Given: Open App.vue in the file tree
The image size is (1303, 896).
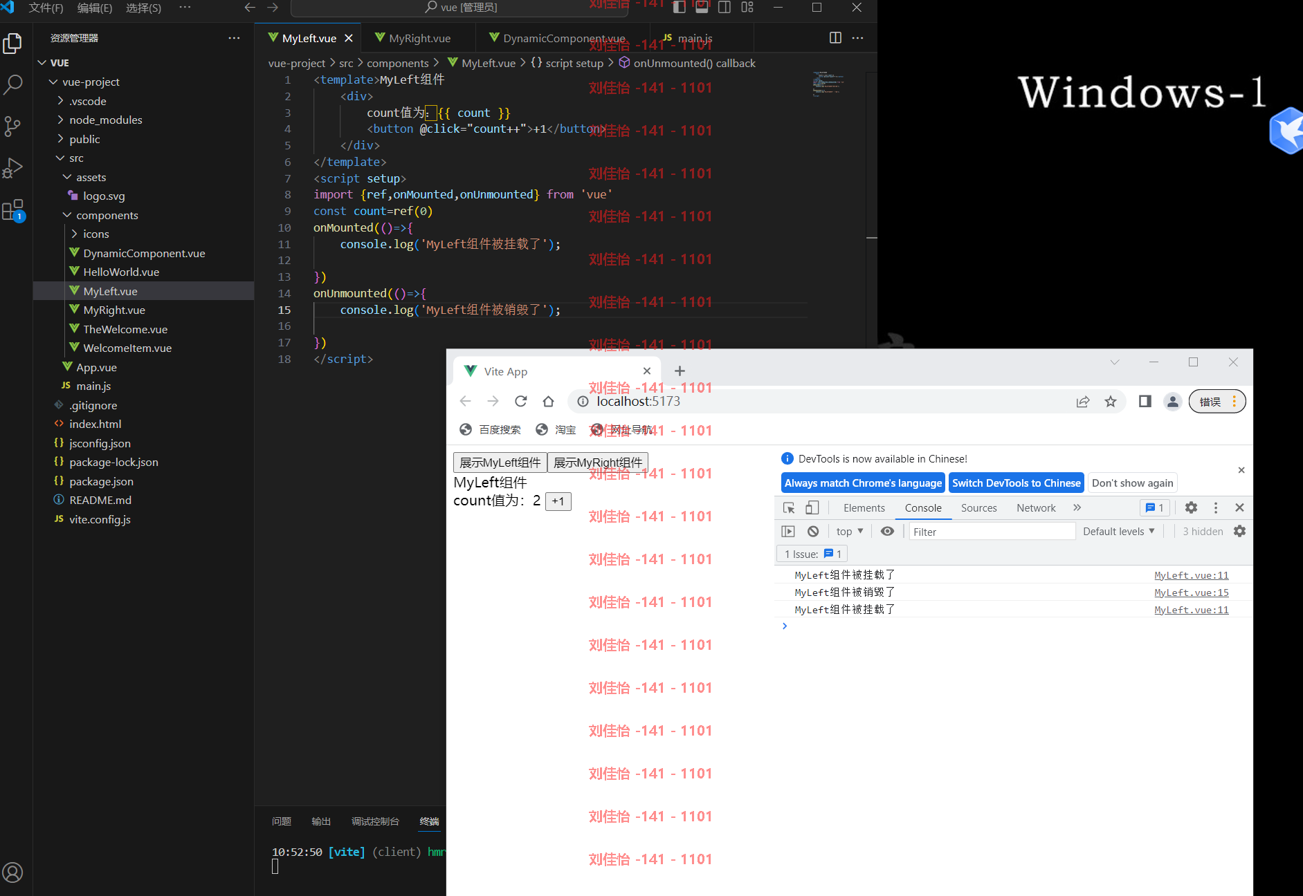Looking at the screenshot, I should click(96, 367).
